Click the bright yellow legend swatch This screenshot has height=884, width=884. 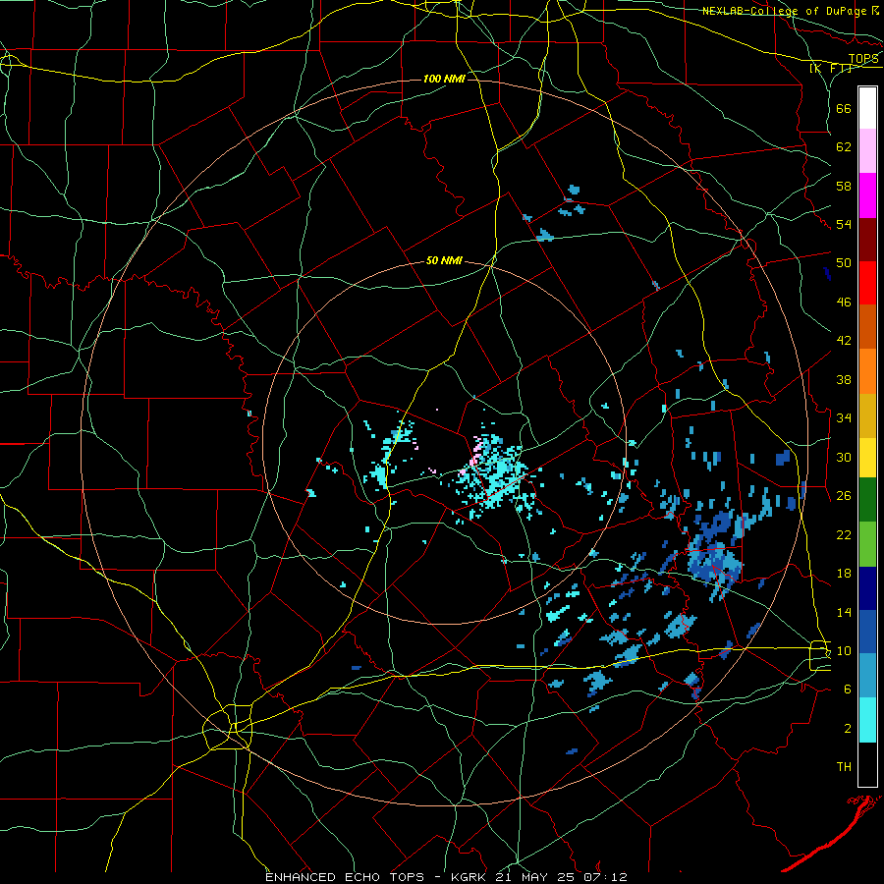tap(867, 458)
